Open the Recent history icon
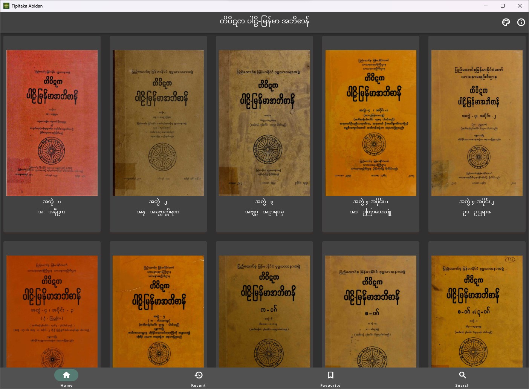This screenshot has width=529, height=389. 199,375
